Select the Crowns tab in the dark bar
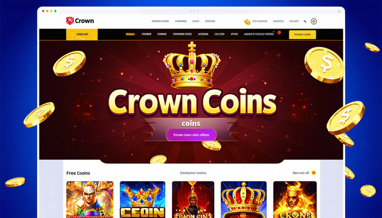This screenshot has height=218, width=382. click(x=146, y=34)
